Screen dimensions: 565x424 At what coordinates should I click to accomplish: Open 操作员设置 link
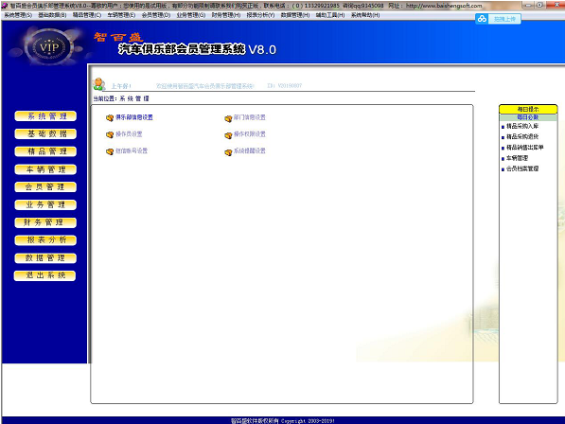point(129,134)
